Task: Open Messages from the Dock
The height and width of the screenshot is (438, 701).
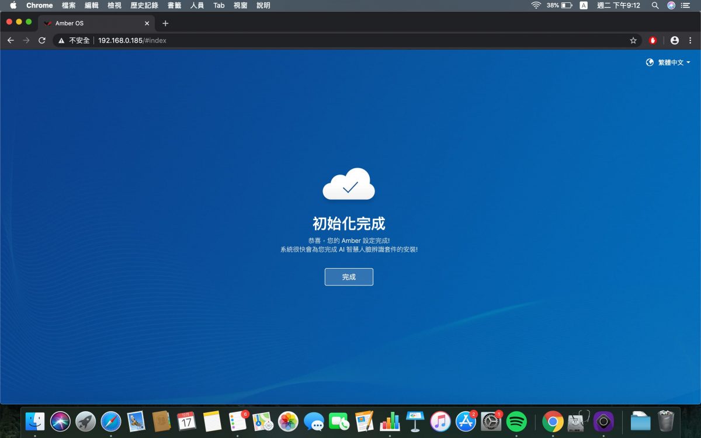Action: [314, 421]
